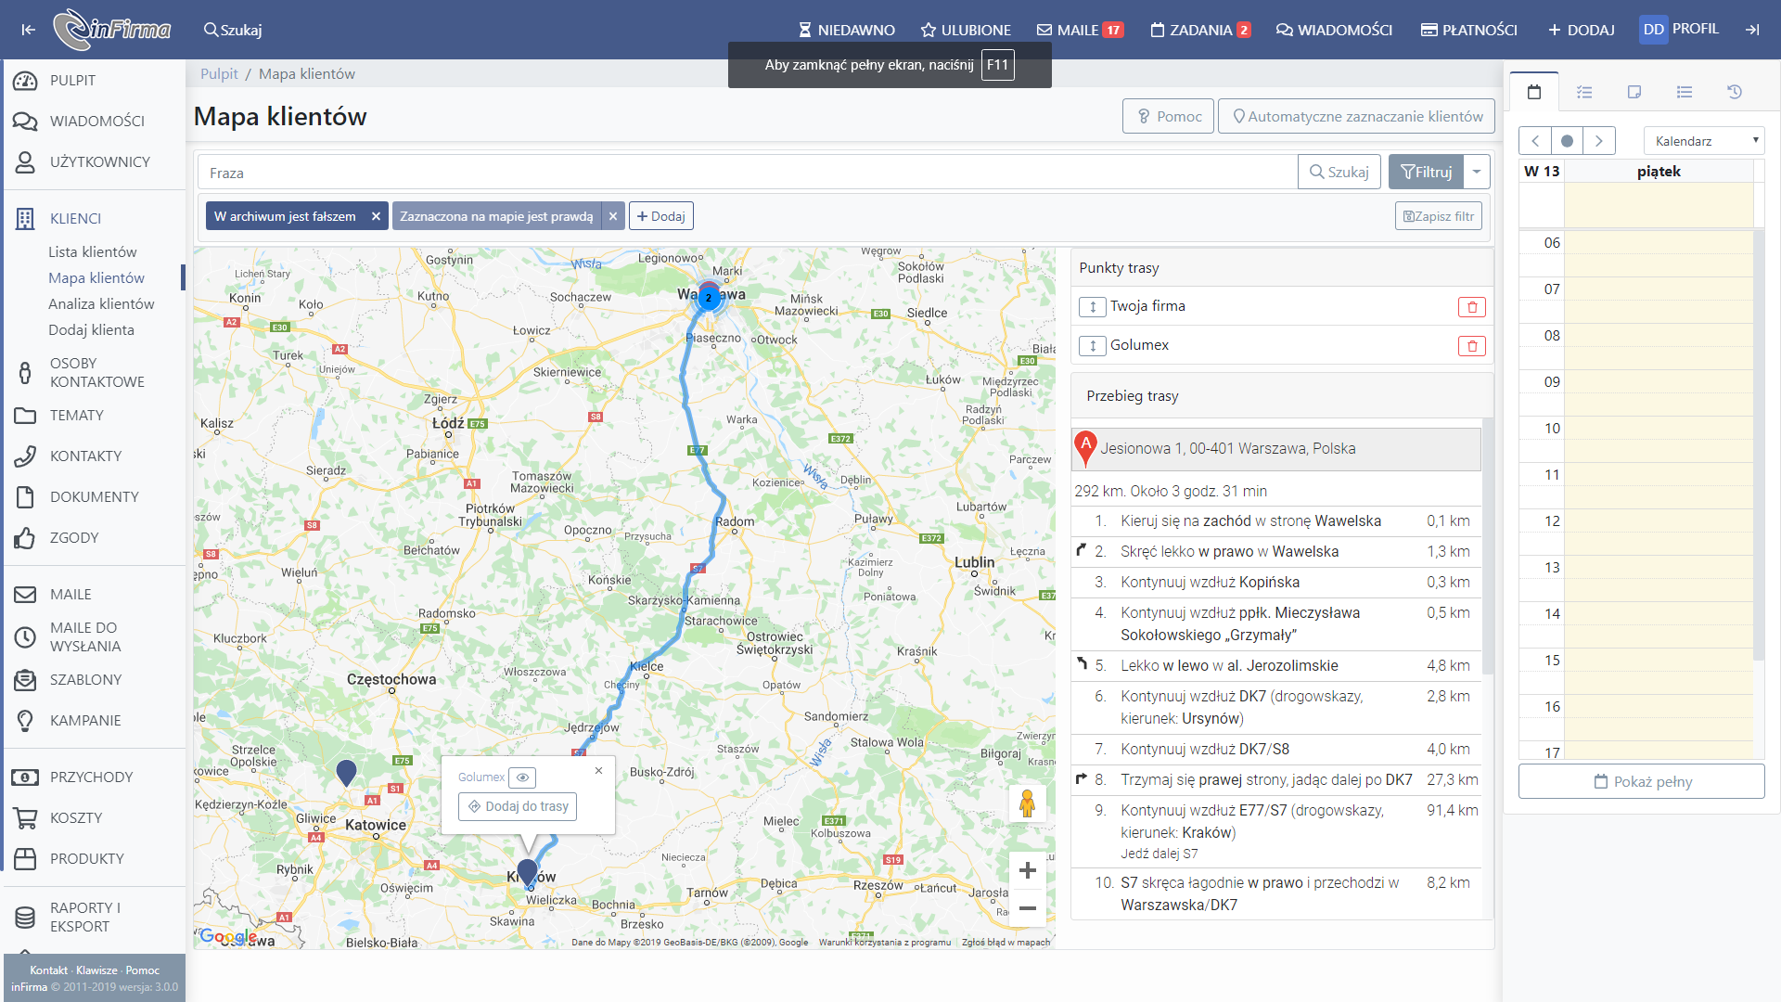Open NIEDAWNO recent items menu

847,30
